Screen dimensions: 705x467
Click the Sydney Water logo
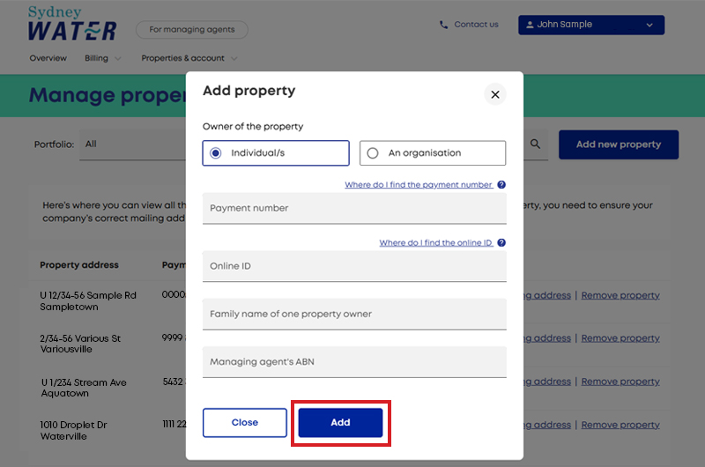pos(72,24)
